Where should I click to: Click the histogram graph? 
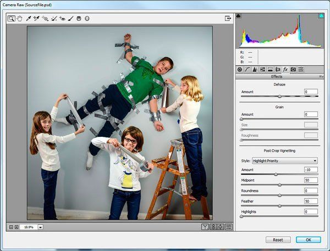pos(280,31)
